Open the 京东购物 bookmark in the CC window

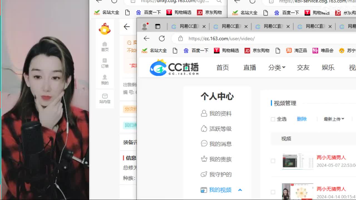tap(257, 50)
